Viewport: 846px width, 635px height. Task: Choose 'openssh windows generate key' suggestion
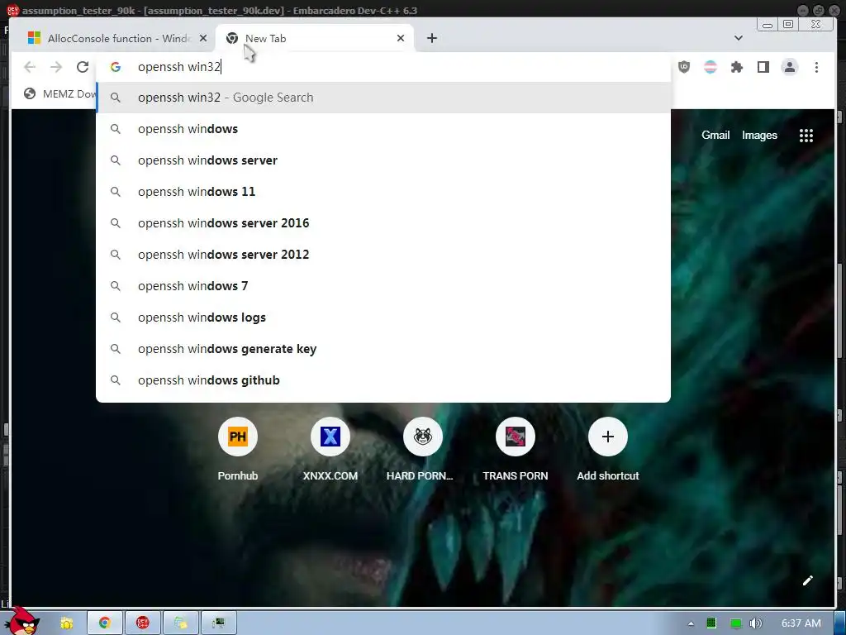pos(383,349)
